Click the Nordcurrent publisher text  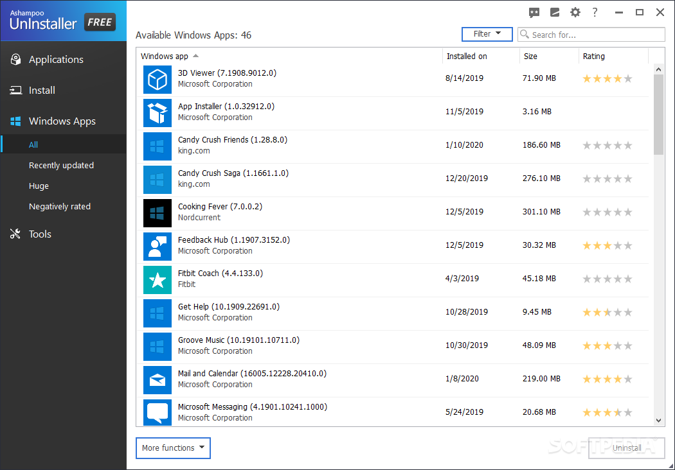pyautogui.click(x=199, y=218)
